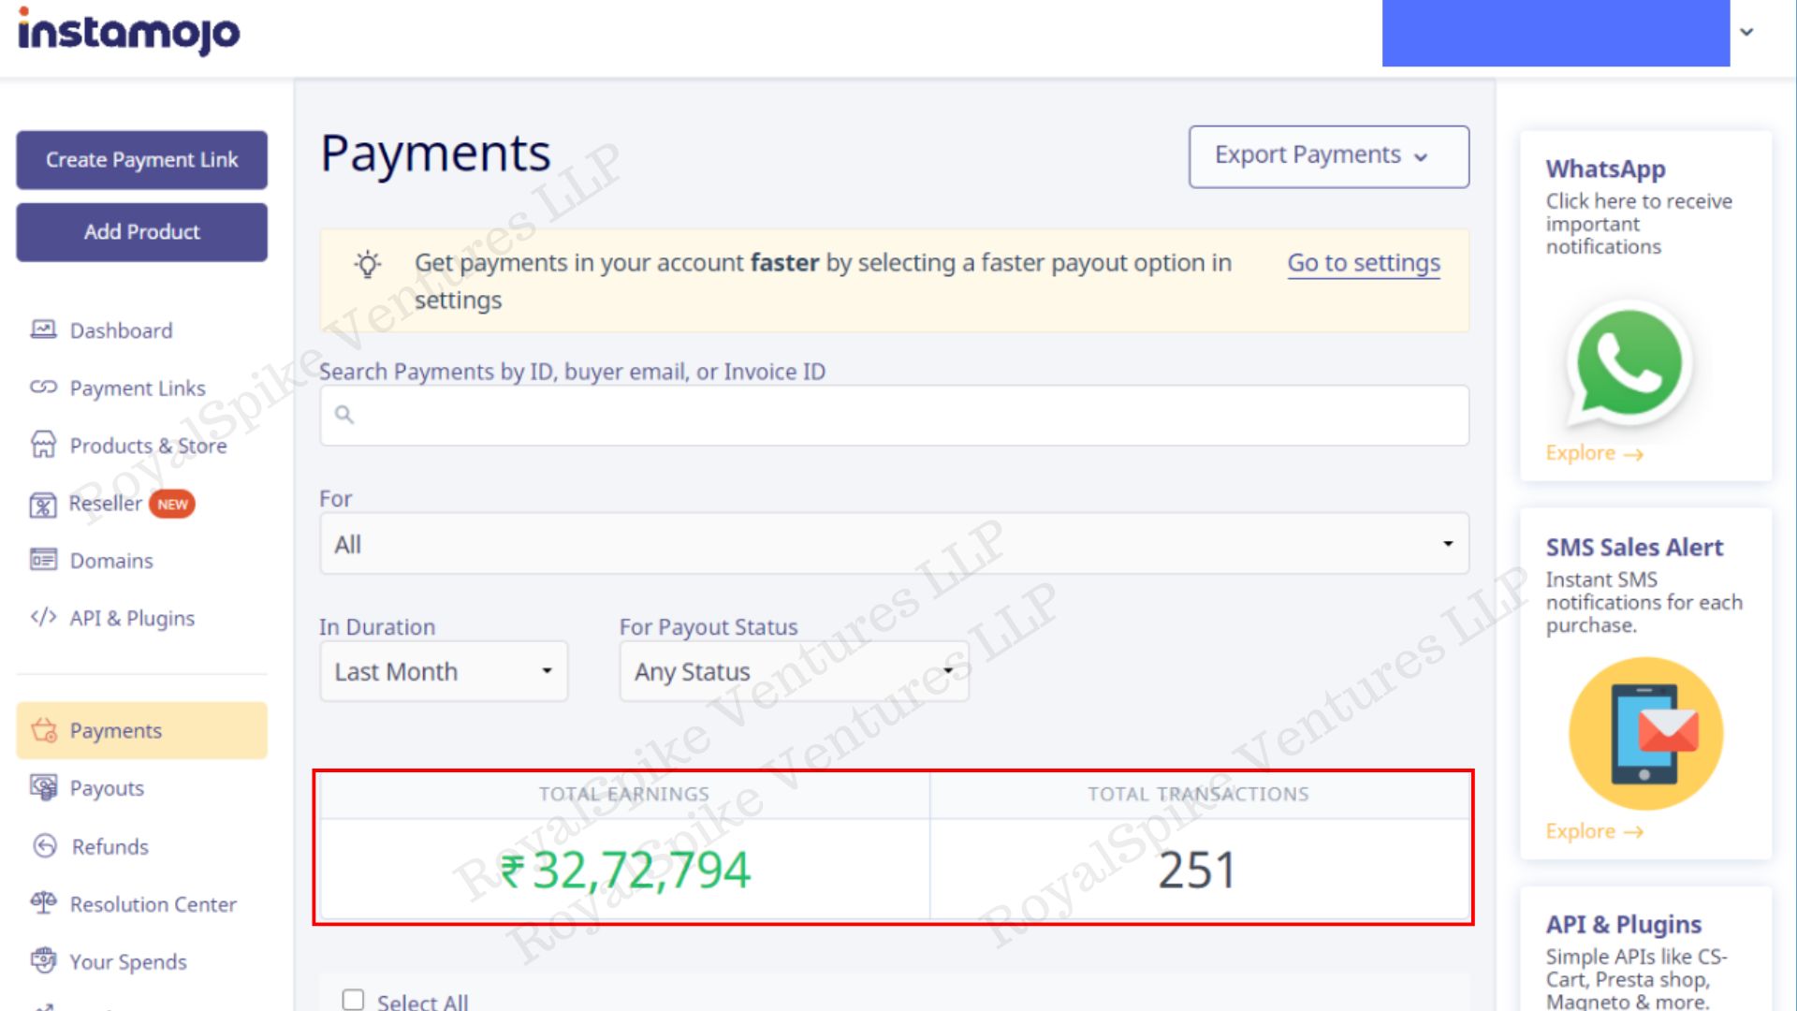Click the Create Payment Link button
The image size is (1797, 1011).
[x=141, y=160]
